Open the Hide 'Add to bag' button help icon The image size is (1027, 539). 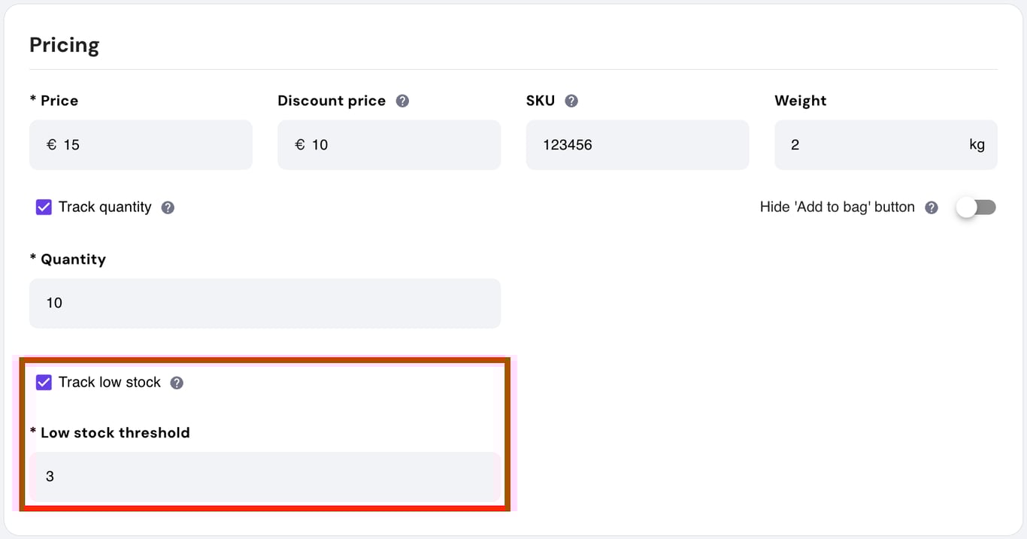tap(932, 207)
